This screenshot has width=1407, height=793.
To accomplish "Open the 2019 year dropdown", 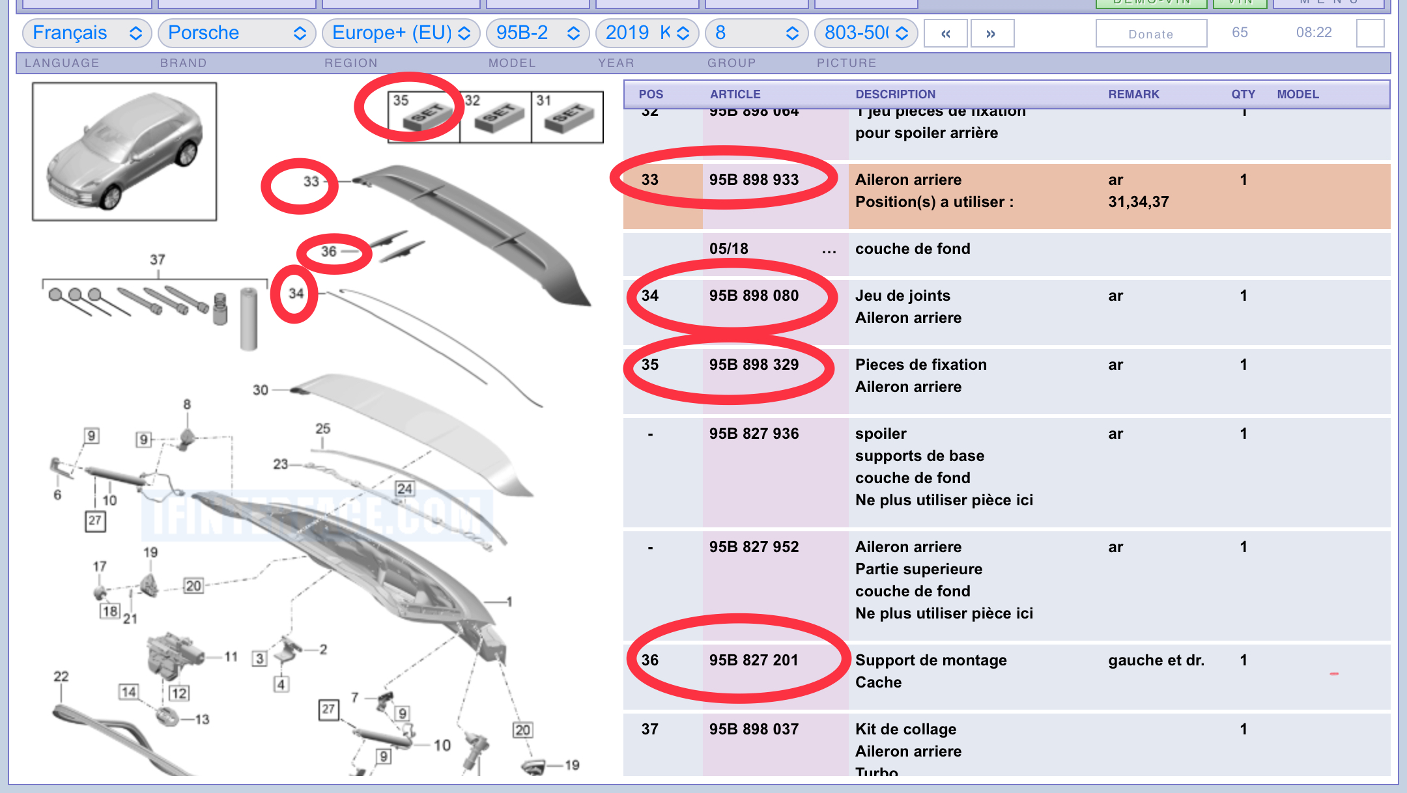I will [647, 33].
